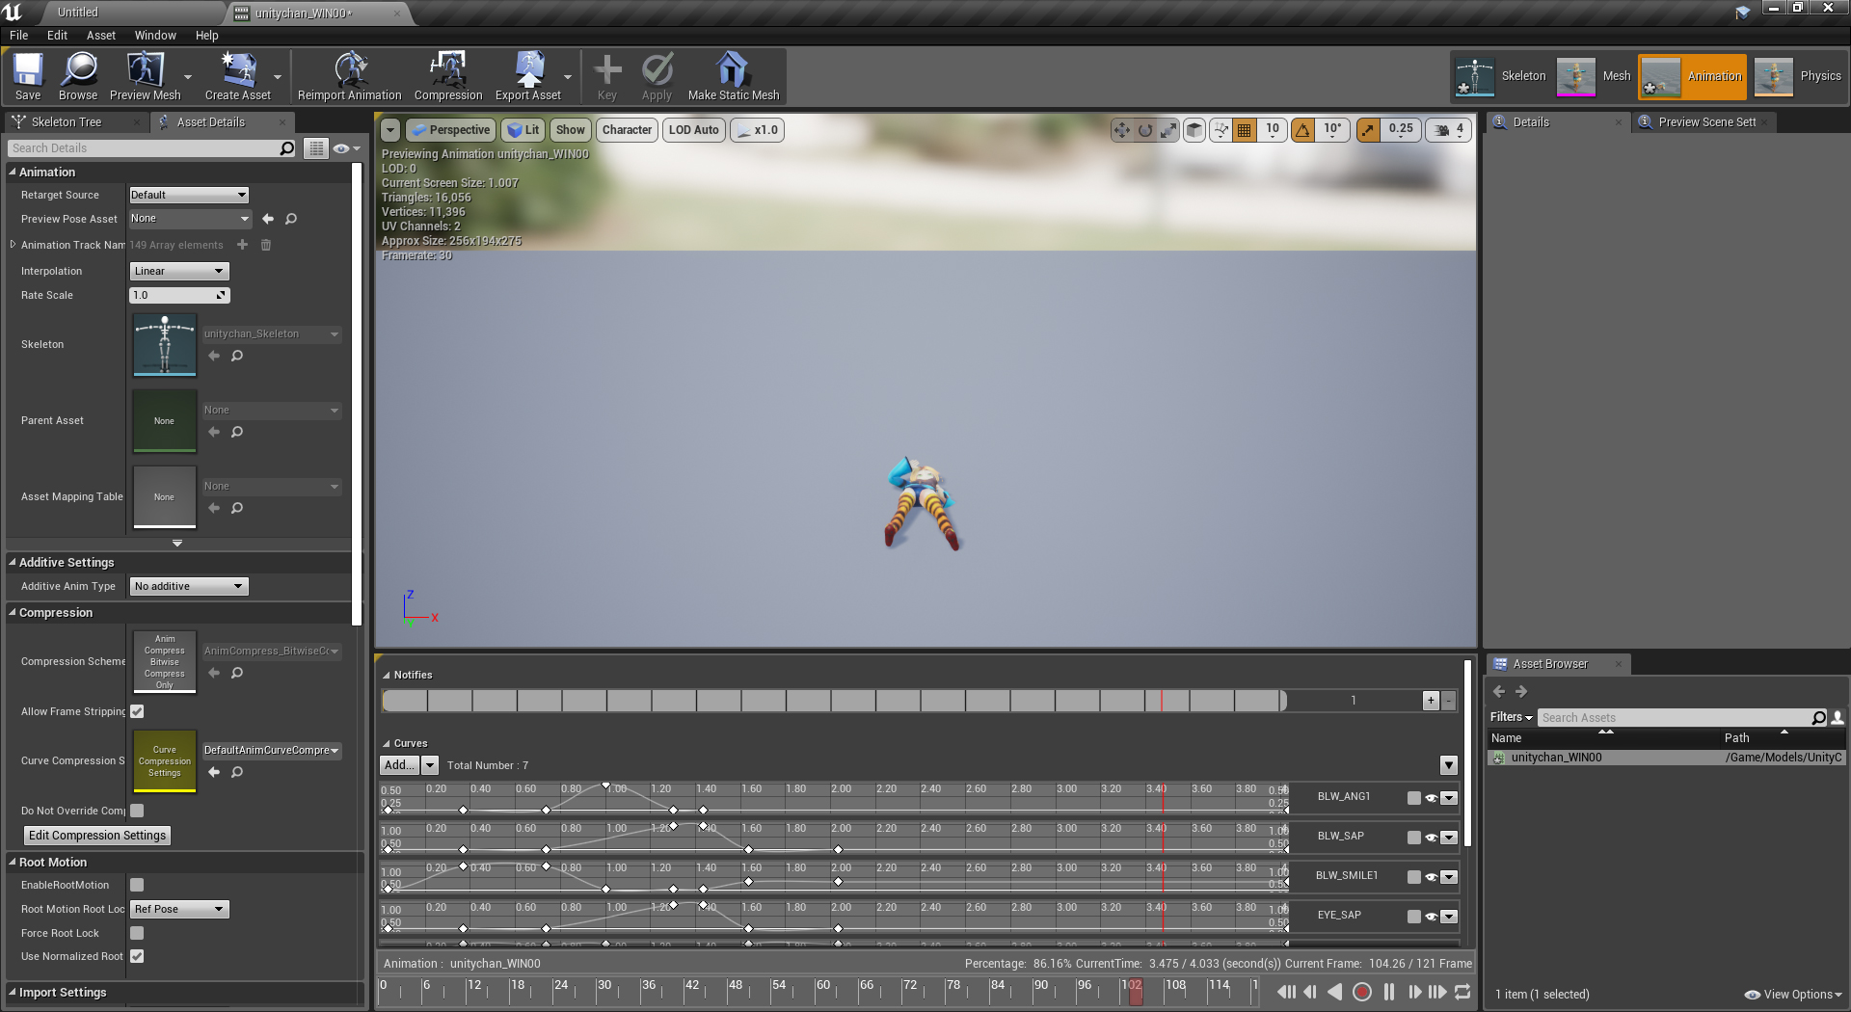Select the translate gizmo tool in viewport
Viewport: 1851px width, 1012px height.
pos(1121,130)
